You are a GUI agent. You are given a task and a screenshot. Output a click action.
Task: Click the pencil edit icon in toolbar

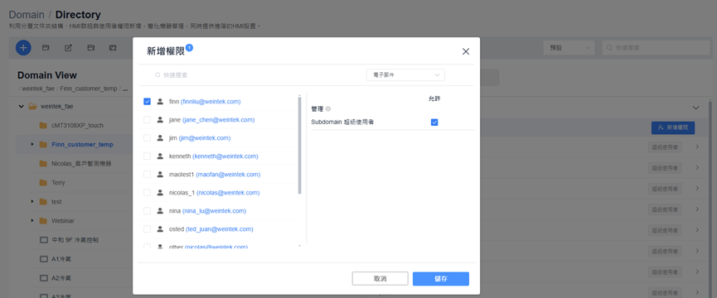69,47
